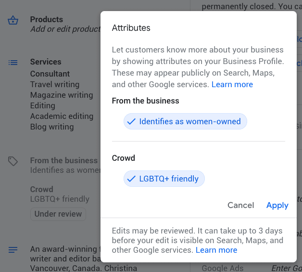The width and height of the screenshot is (302, 272).
Task: Open Learn more link about edit reviews
Action: (x=216, y=250)
